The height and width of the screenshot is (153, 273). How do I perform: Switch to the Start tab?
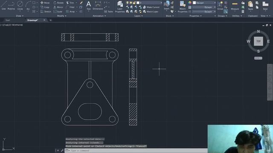8,20
